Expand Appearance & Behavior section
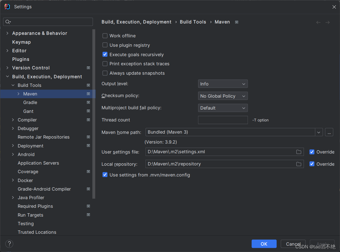 tap(7, 33)
